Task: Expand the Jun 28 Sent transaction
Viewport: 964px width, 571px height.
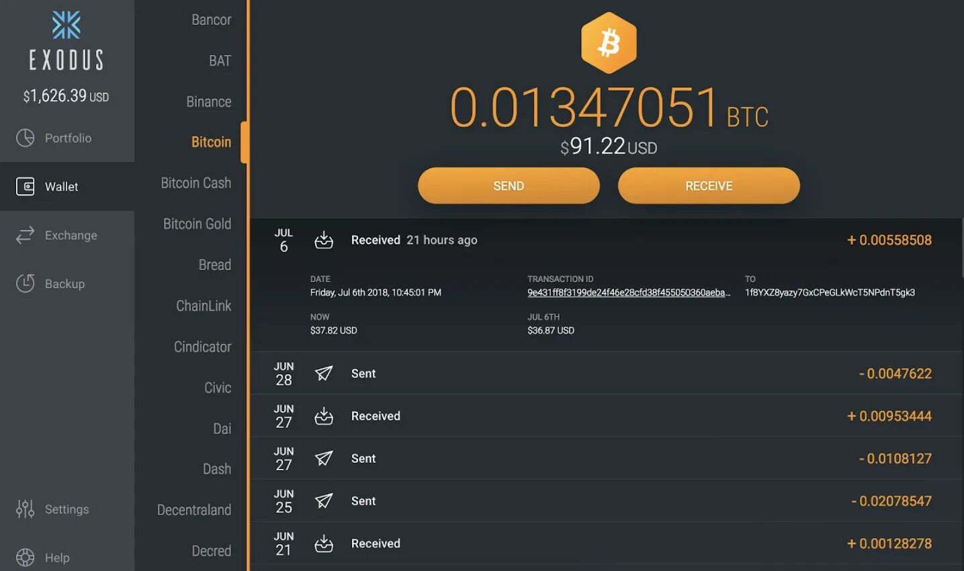Action: tap(605, 374)
